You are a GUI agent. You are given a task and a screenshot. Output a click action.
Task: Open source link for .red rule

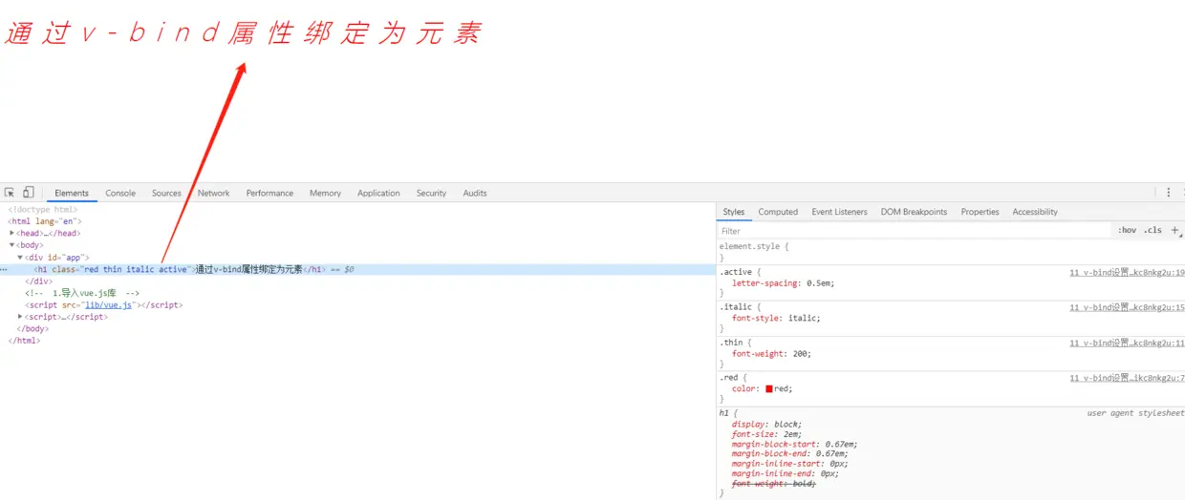tap(1127, 378)
